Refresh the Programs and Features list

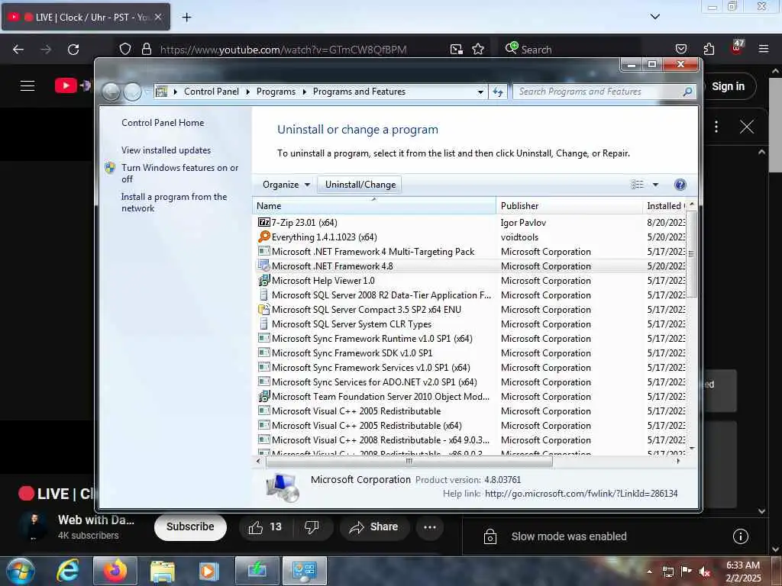click(498, 92)
